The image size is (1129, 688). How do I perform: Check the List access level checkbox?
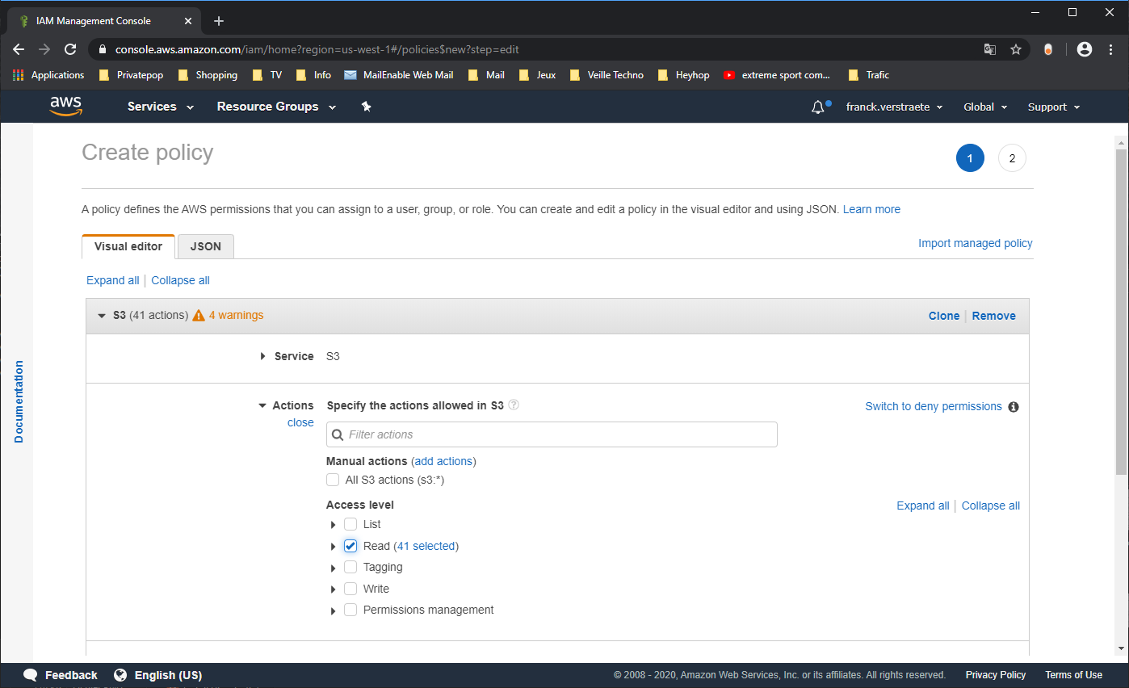click(x=350, y=524)
